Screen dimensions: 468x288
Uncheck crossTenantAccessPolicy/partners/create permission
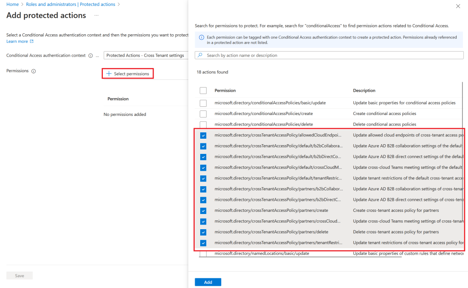[203, 210]
